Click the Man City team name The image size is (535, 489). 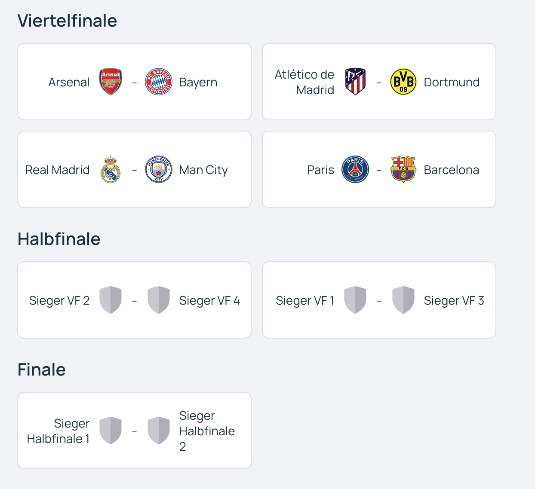pyautogui.click(x=203, y=170)
